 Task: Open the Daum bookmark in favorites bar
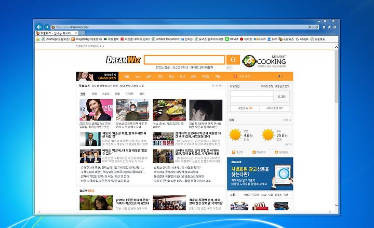pos(260,39)
